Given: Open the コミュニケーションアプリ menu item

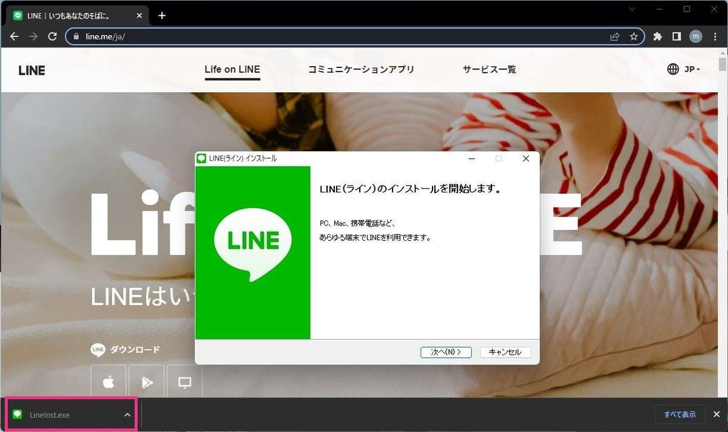Looking at the screenshot, I should point(362,70).
